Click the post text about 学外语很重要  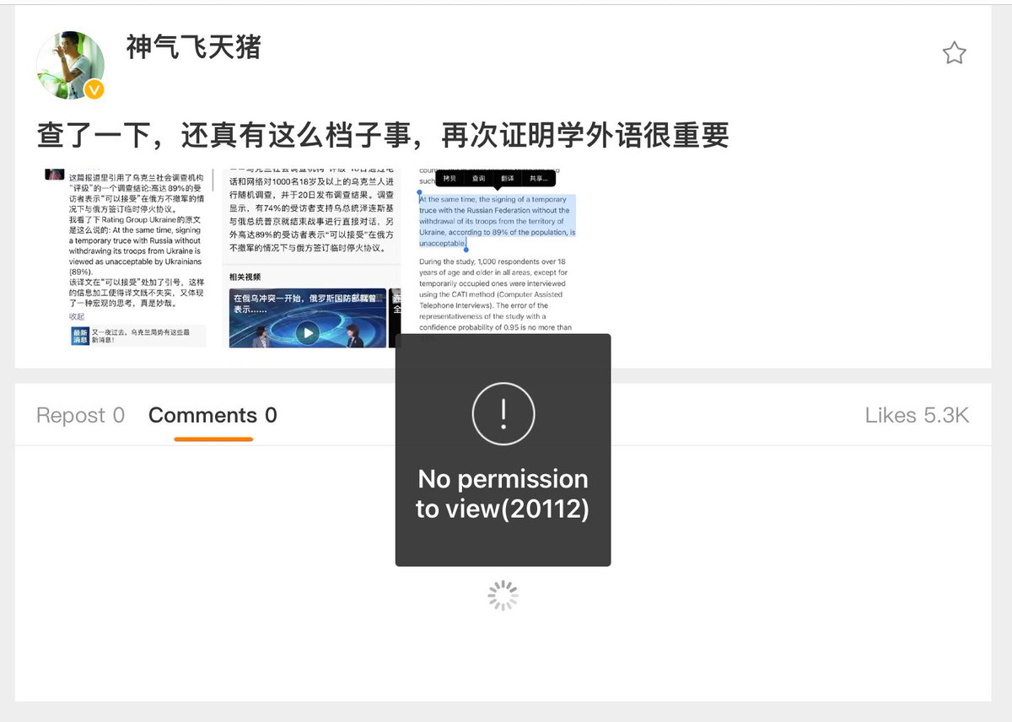coord(382,135)
